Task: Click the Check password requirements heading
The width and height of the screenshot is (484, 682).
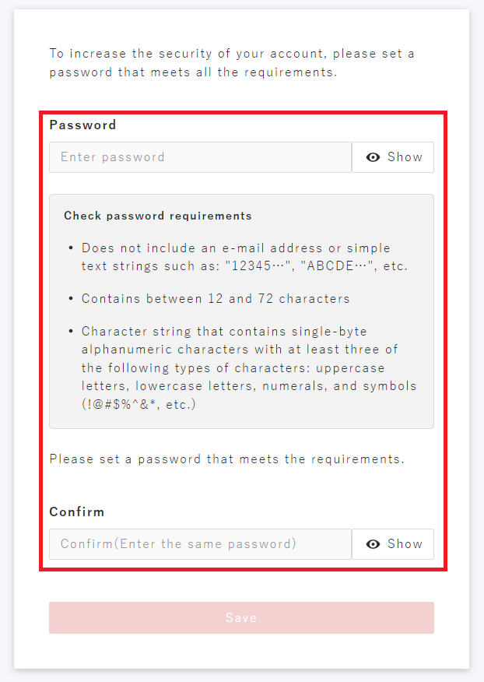Action: [x=158, y=216]
